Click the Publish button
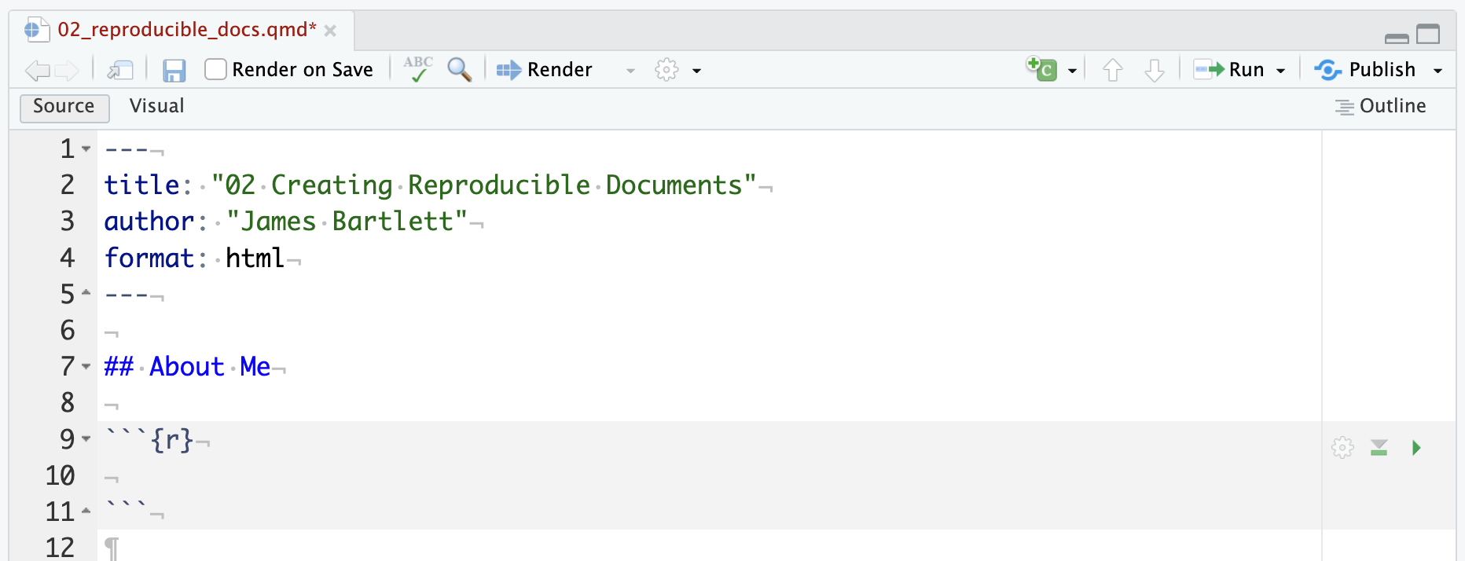This screenshot has height=561, width=1465. 1365,70
